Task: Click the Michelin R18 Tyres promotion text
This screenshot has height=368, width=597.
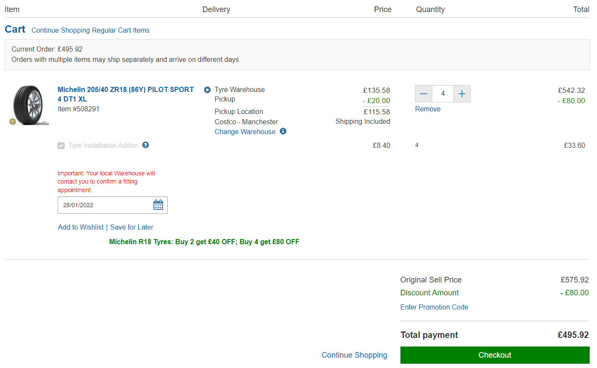Action: point(204,242)
